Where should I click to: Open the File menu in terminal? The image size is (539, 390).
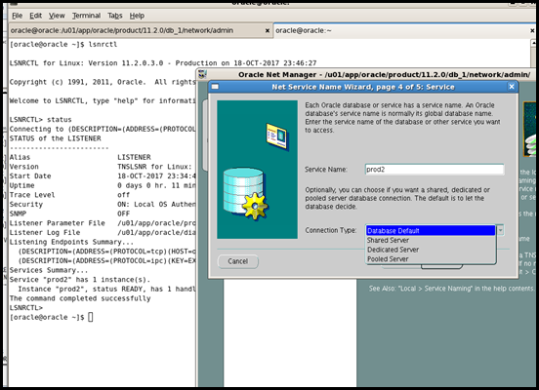click(17, 16)
